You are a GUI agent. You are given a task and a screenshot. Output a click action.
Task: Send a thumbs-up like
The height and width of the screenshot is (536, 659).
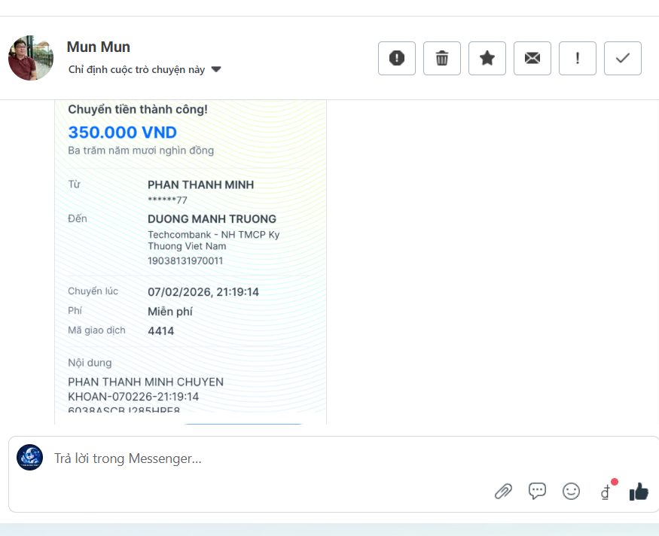tap(638, 491)
